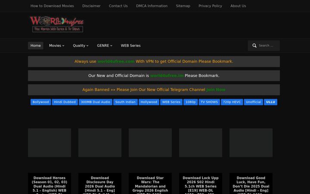The image size is (310, 194).
Task: Go to the Home tab
Action: (x=36, y=46)
